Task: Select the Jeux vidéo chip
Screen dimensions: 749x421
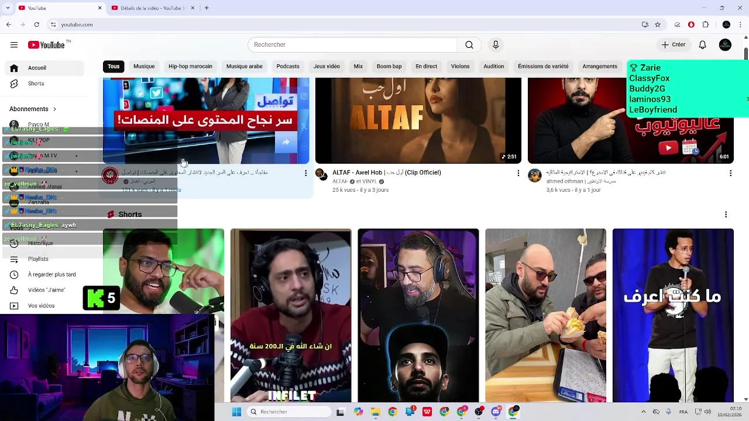Action: pos(327,67)
